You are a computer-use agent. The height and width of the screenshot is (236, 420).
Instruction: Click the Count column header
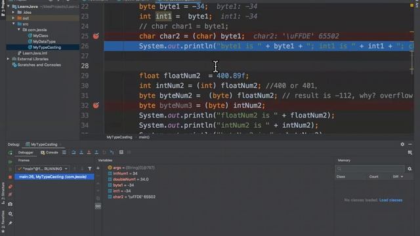(x=373, y=176)
